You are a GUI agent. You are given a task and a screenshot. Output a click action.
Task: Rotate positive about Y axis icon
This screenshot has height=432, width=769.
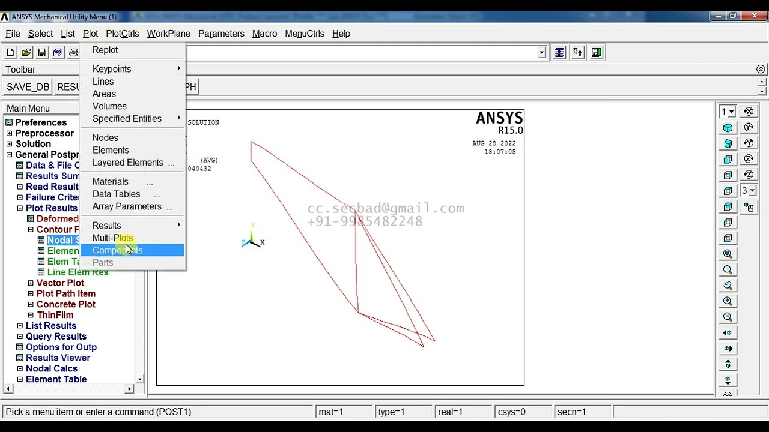tap(749, 127)
